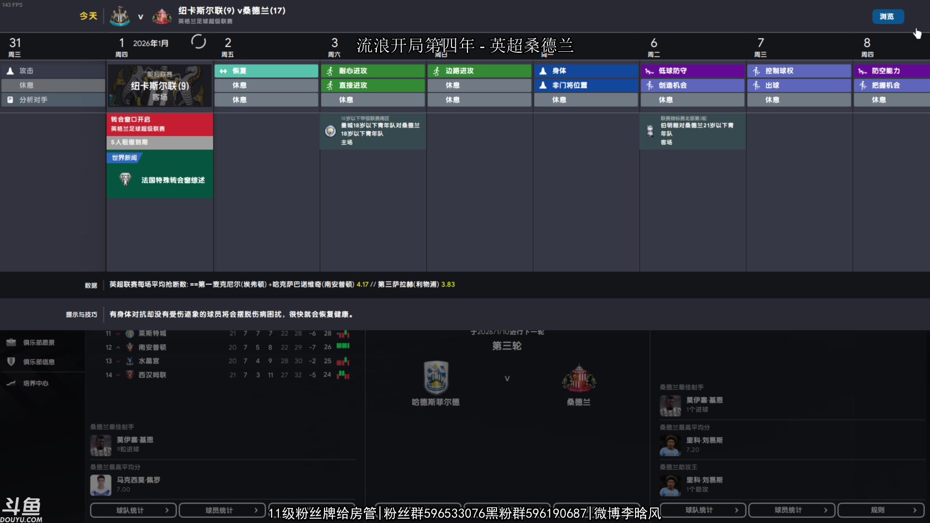Open Newcastle club badge in header
930x523 pixels.
pyautogui.click(x=120, y=16)
